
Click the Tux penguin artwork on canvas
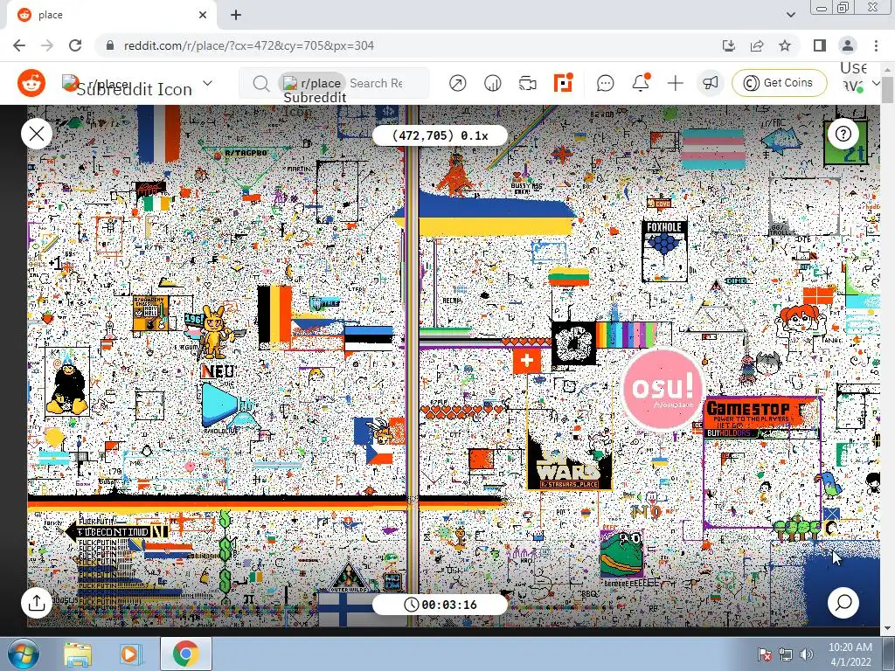click(66, 383)
